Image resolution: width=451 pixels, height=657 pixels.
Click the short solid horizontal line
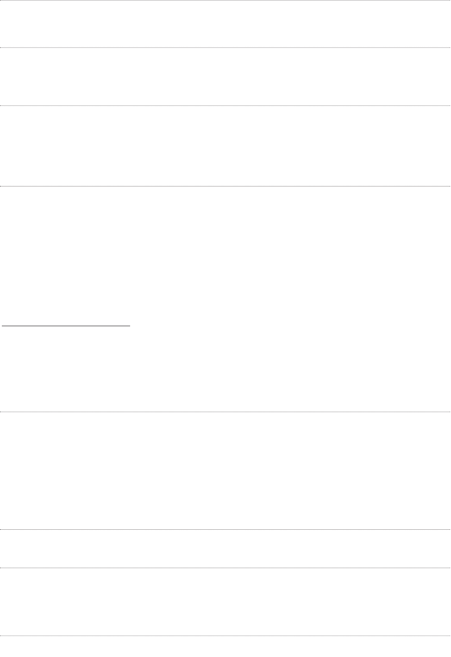[x=66, y=326]
